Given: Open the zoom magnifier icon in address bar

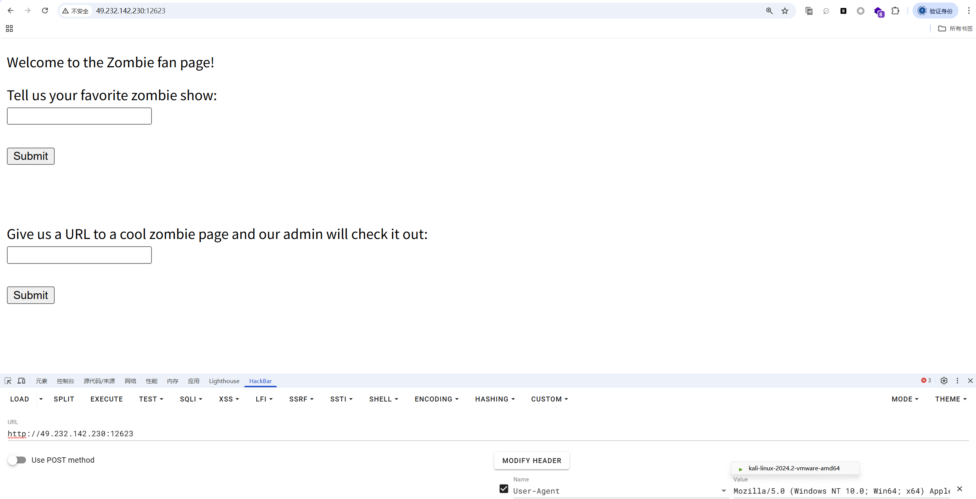Looking at the screenshot, I should click(x=769, y=11).
